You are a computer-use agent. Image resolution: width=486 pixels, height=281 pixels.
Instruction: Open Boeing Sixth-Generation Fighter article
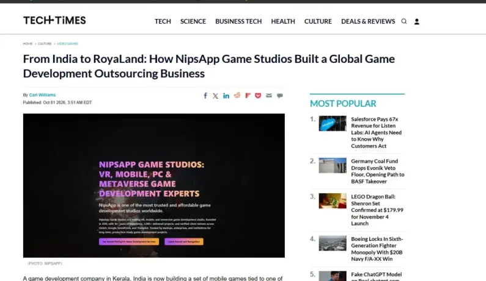click(x=378, y=249)
